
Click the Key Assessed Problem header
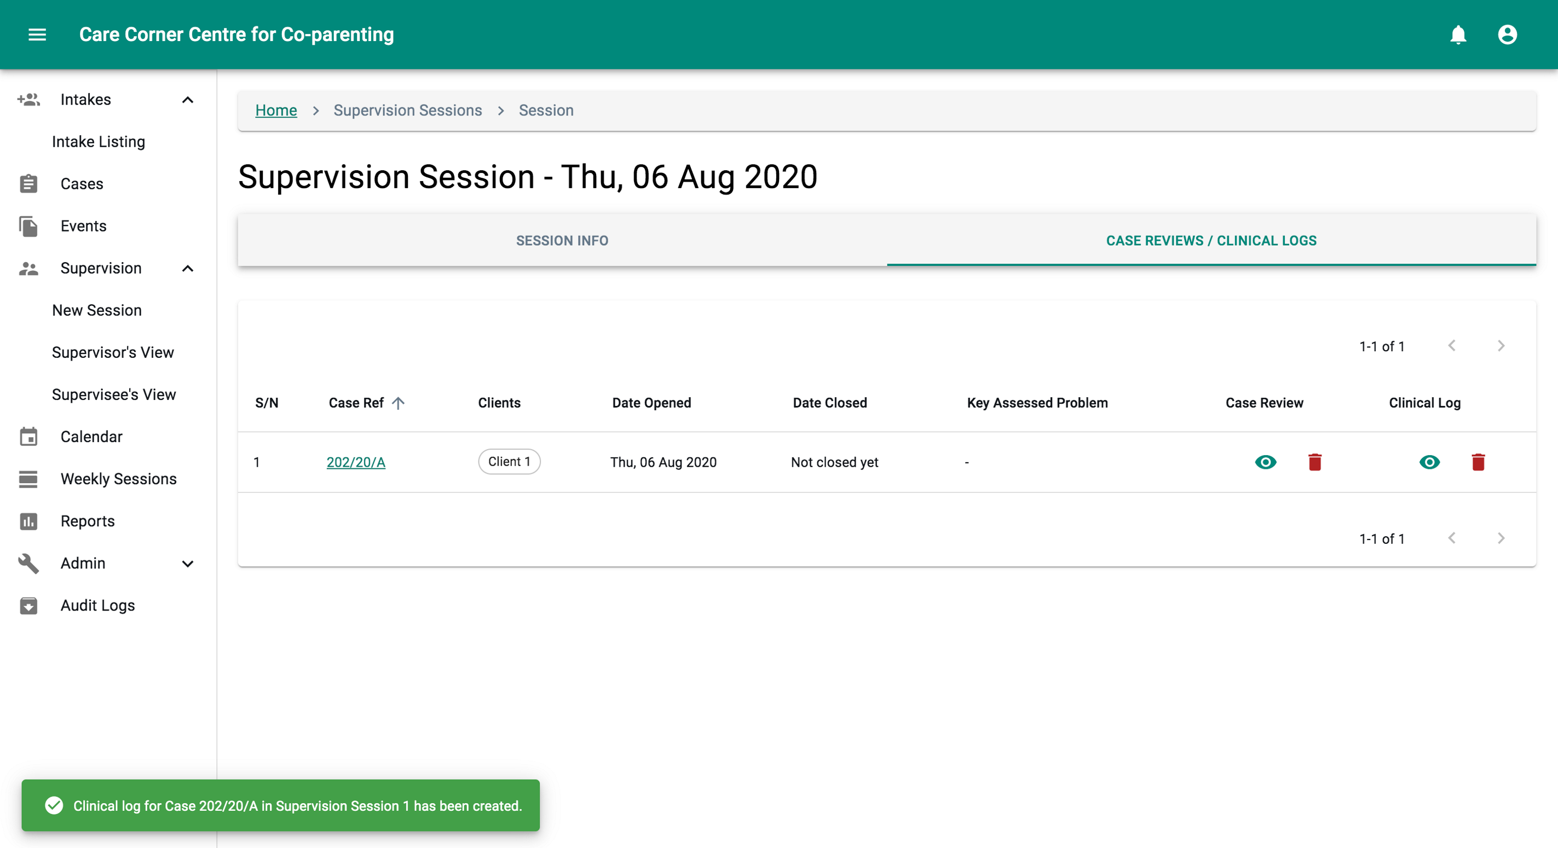click(x=1037, y=403)
